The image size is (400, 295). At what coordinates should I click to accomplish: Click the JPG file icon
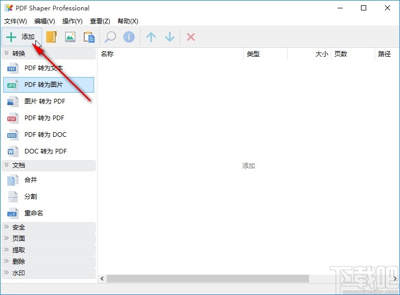[12, 85]
